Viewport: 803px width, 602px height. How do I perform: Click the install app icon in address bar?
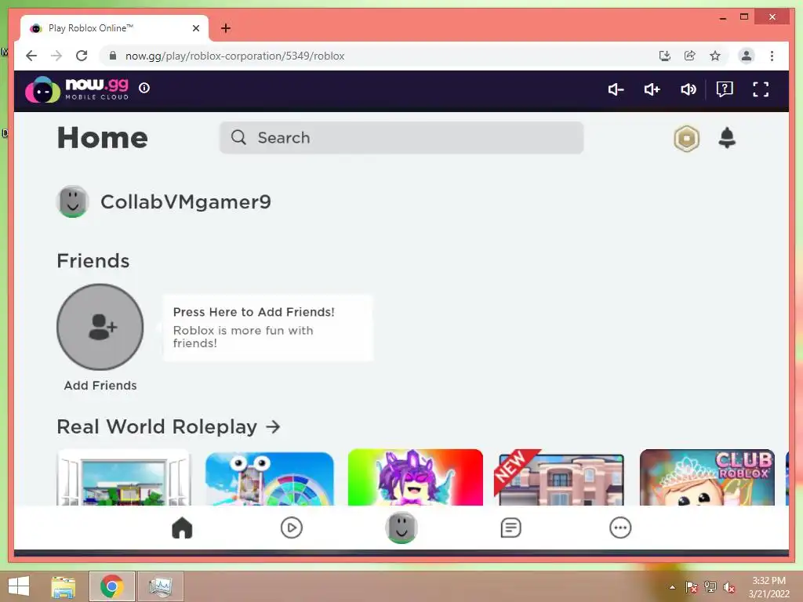(665, 56)
